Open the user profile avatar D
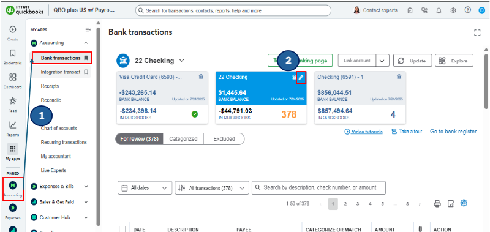This screenshot has width=490, height=232. coord(481,10)
